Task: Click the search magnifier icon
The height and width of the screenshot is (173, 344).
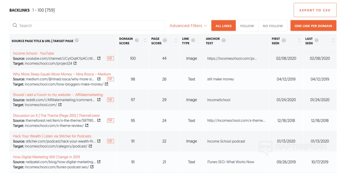Action: tap(15, 26)
